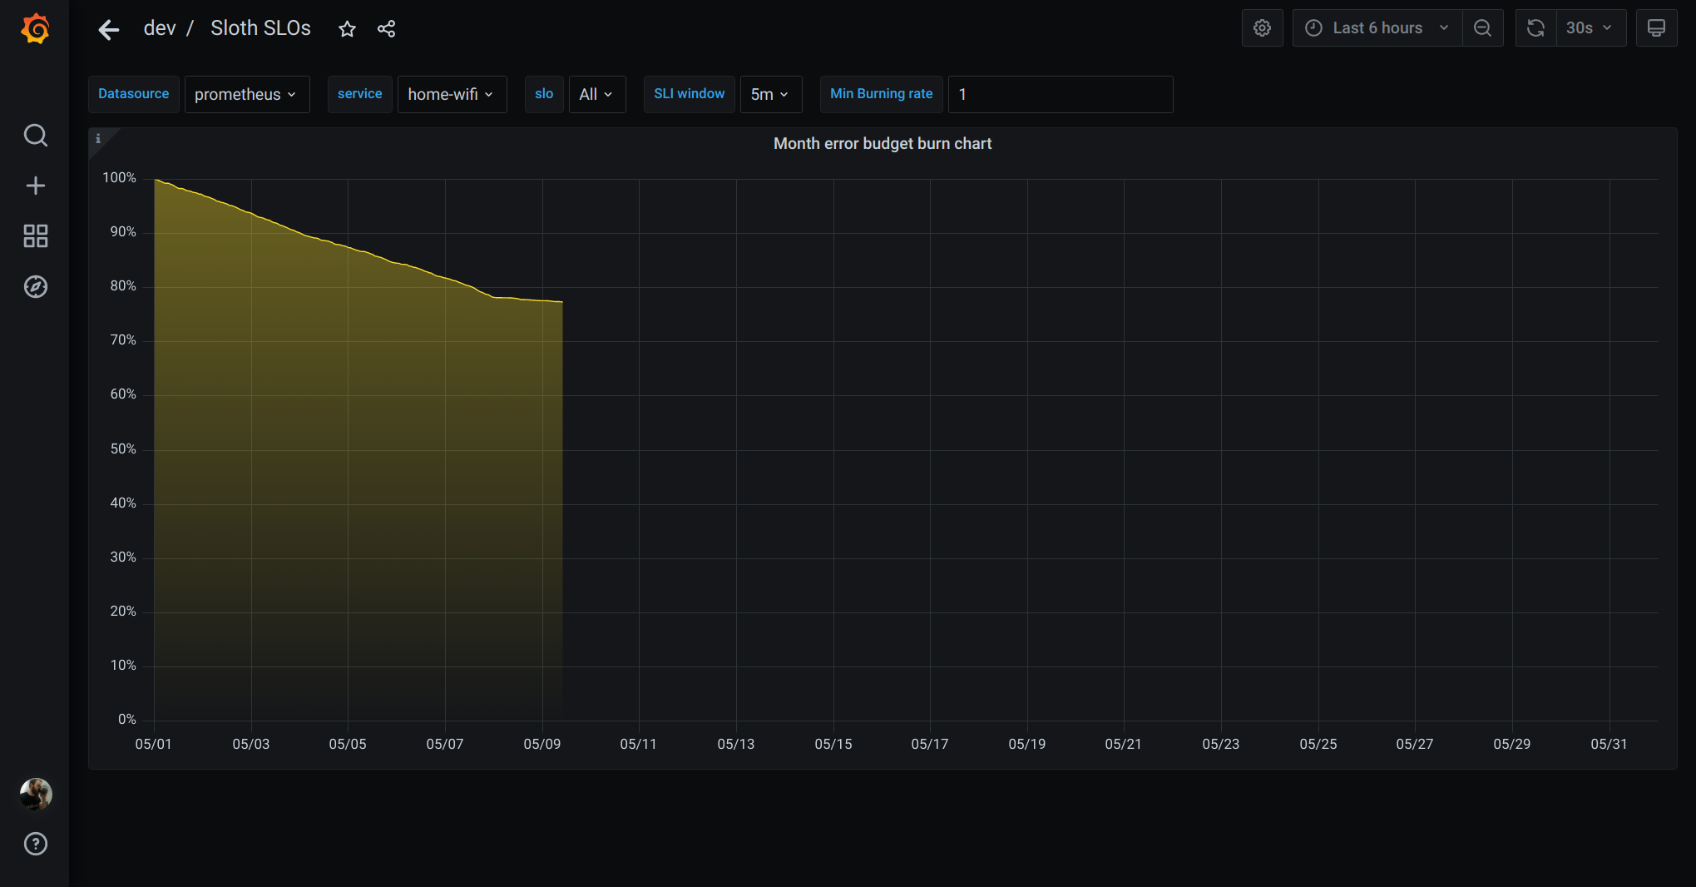Click the service variable label
1696x887 pixels.
[359, 94]
